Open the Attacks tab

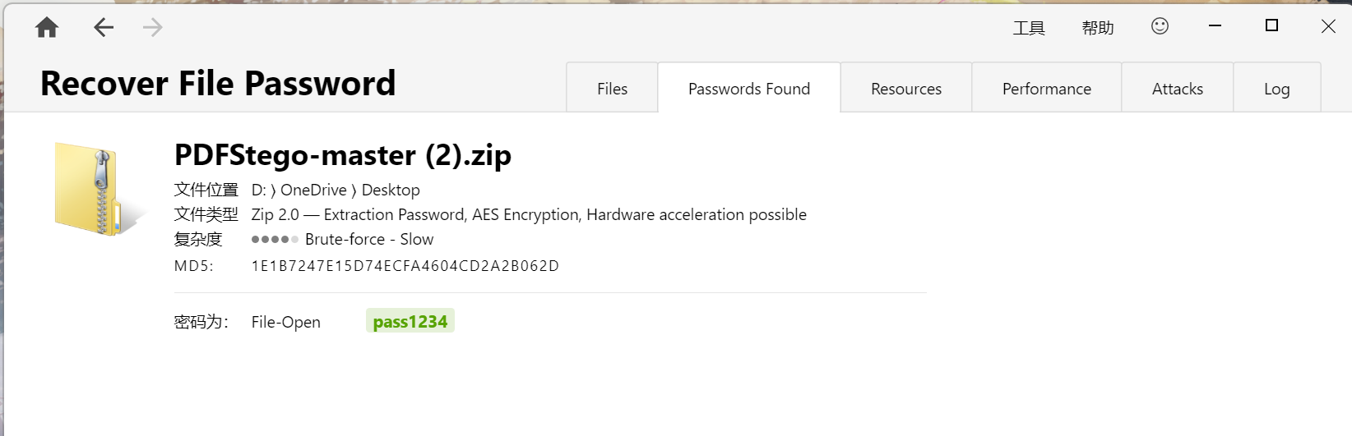[x=1177, y=89]
